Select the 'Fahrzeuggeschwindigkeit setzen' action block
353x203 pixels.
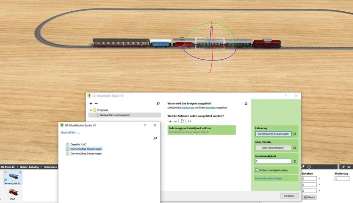click(201, 130)
